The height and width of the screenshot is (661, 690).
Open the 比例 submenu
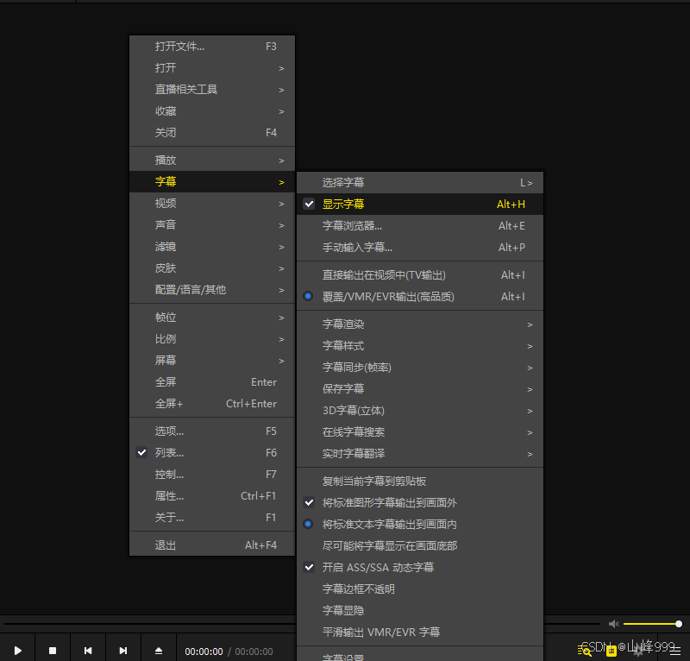[212, 339]
